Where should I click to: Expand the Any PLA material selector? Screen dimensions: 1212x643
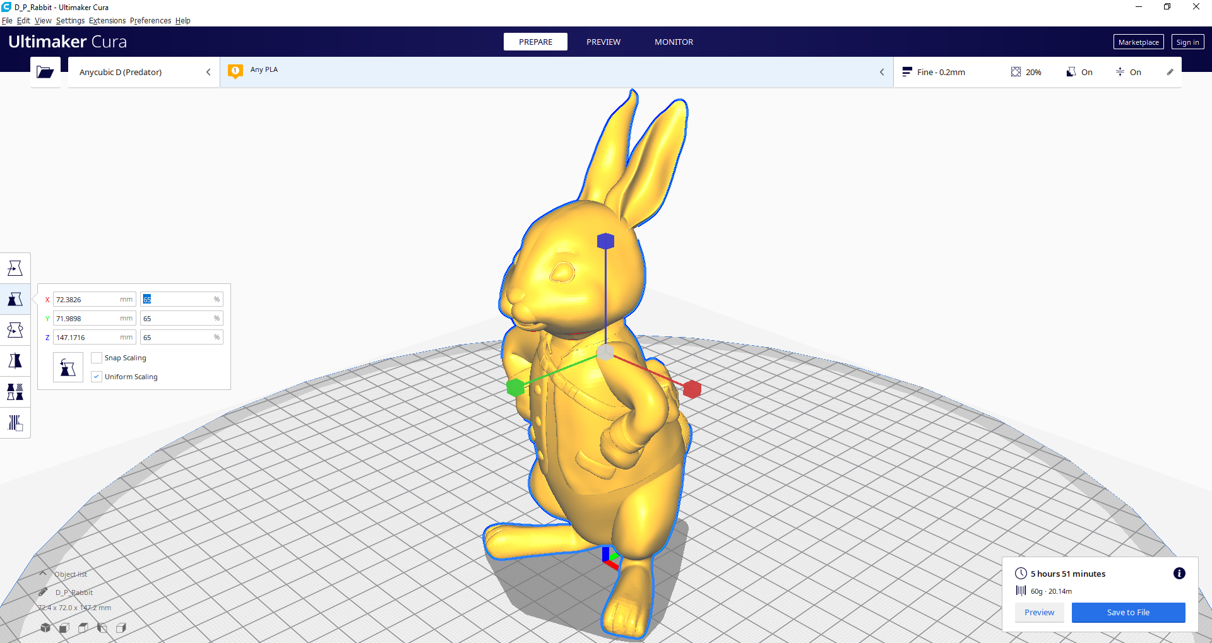[x=557, y=72]
